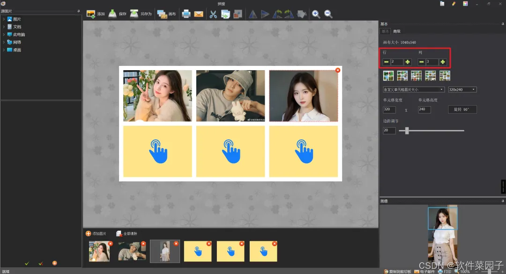Expand the 桌面 tree node
Image resolution: width=506 pixels, height=274 pixels.
(x=4, y=50)
